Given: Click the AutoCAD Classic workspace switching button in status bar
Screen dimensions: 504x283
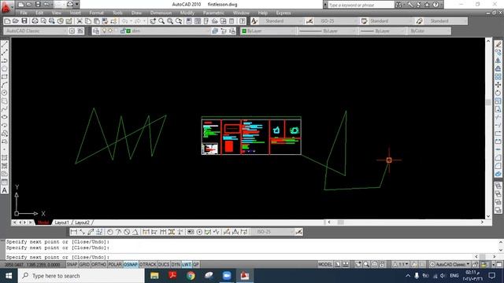Looking at the screenshot, I should point(450,264).
